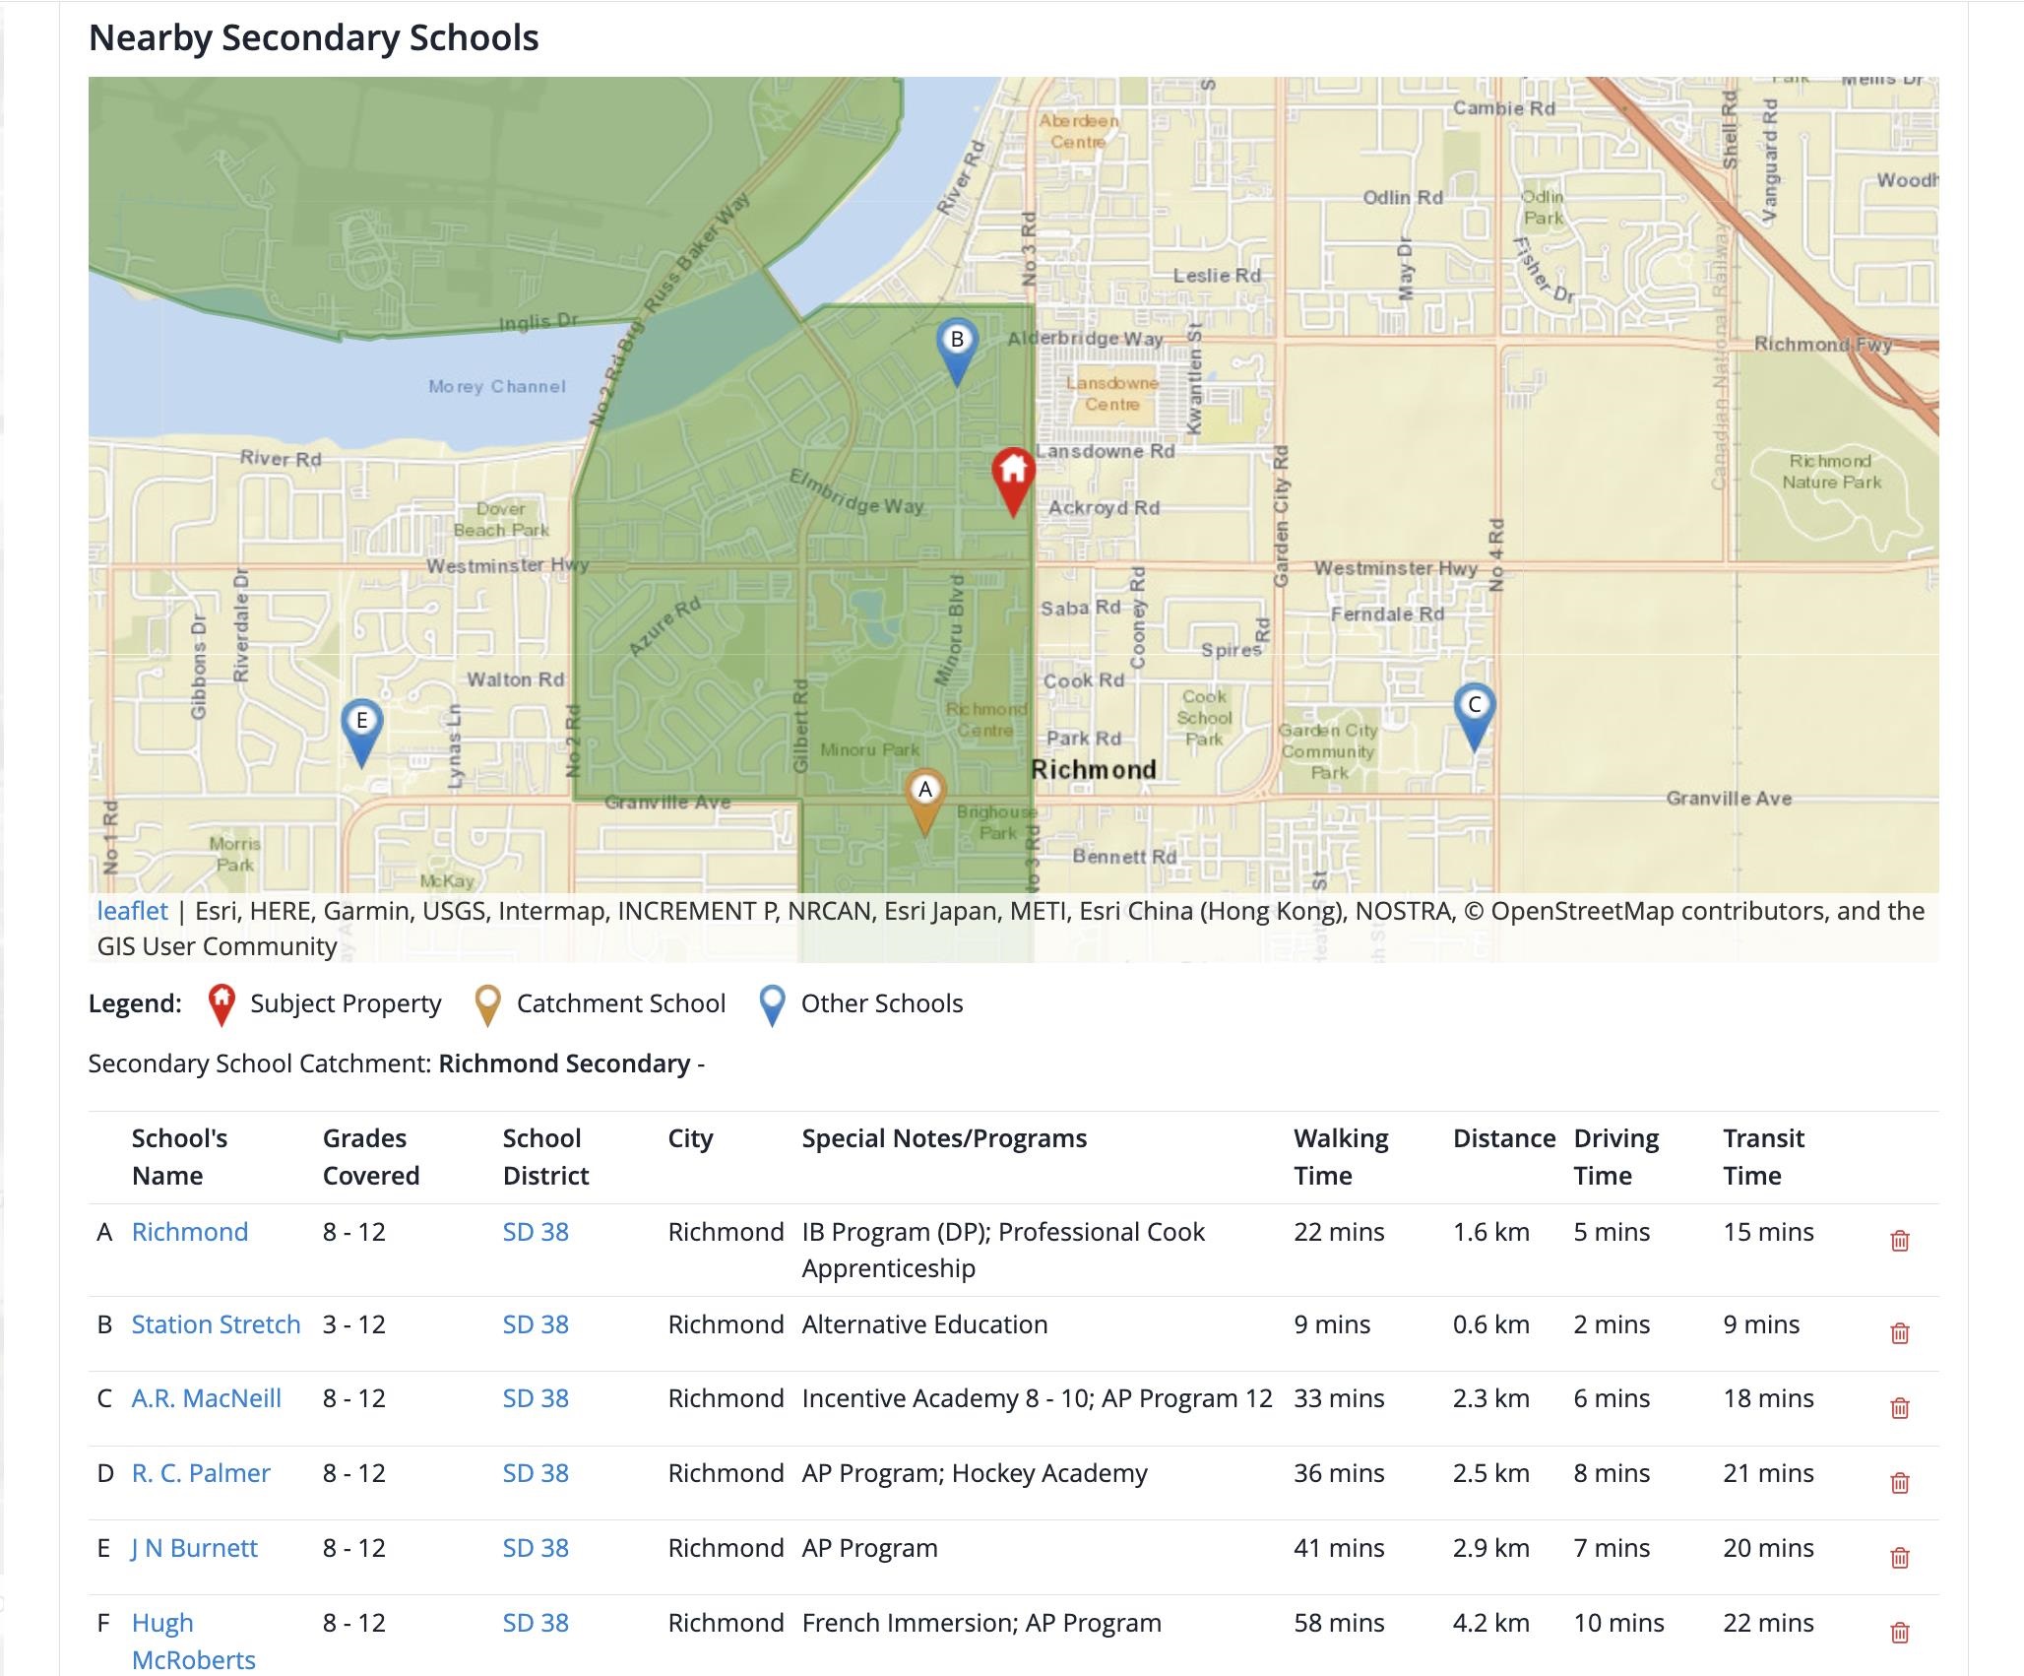Open A.R. MacNeill school page
The height and width of the screenshot is (1676, 2024).
point(207,1398)
